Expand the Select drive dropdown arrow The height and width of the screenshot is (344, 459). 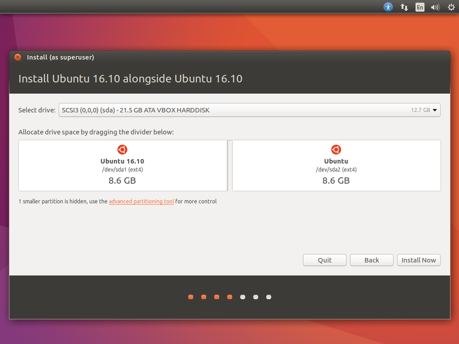coord(435,110)
